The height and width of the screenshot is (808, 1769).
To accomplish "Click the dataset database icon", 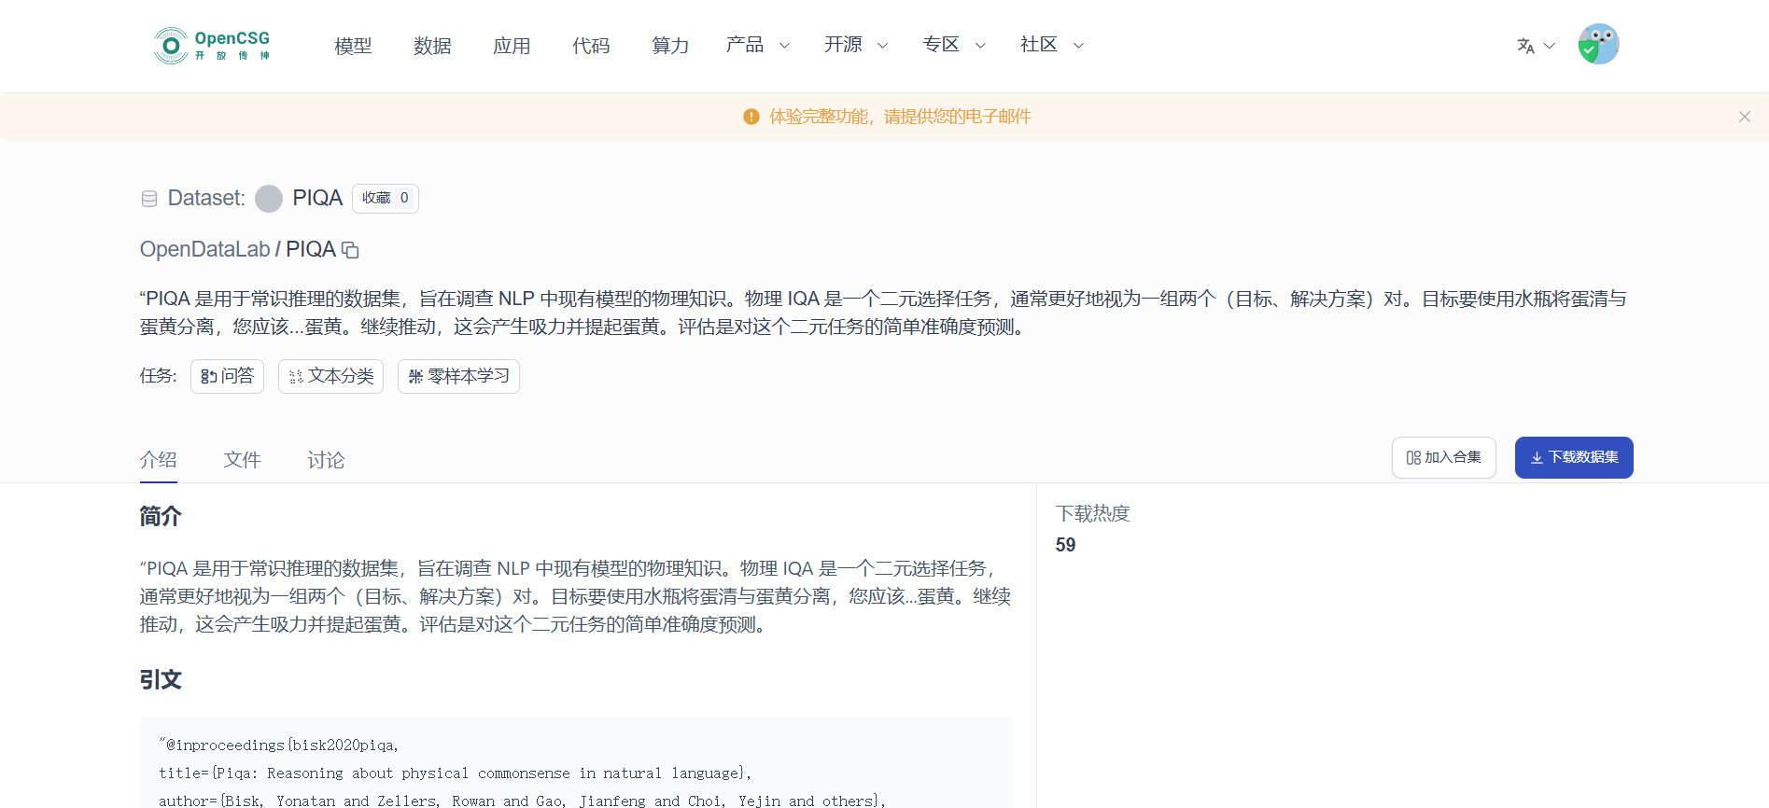I will pyautogui.click(x=149, y=199).
